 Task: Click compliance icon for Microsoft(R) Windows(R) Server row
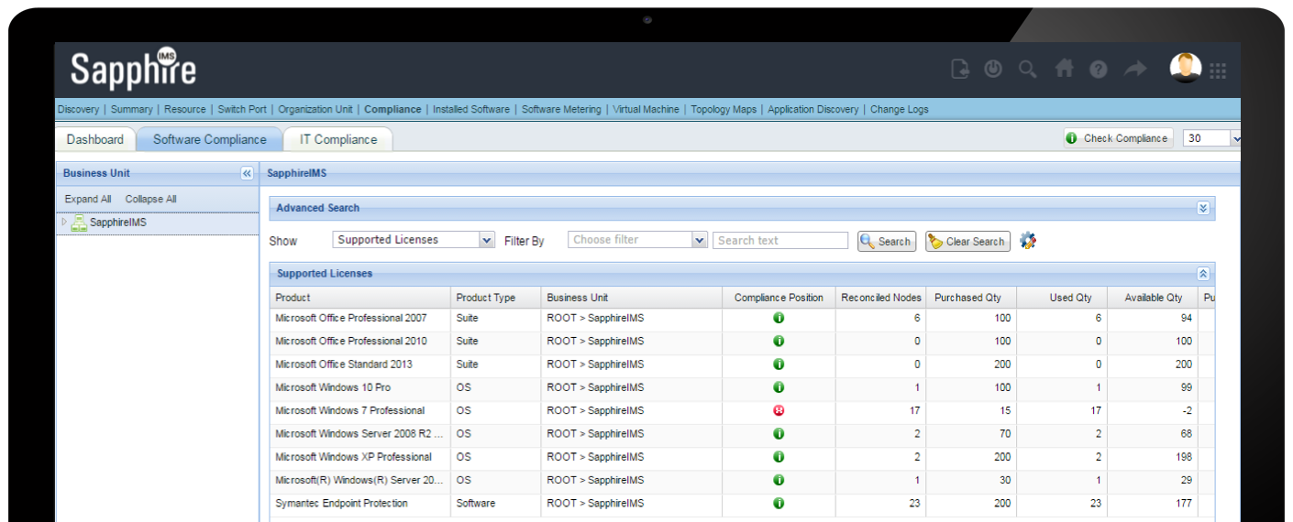coord(779,480)
